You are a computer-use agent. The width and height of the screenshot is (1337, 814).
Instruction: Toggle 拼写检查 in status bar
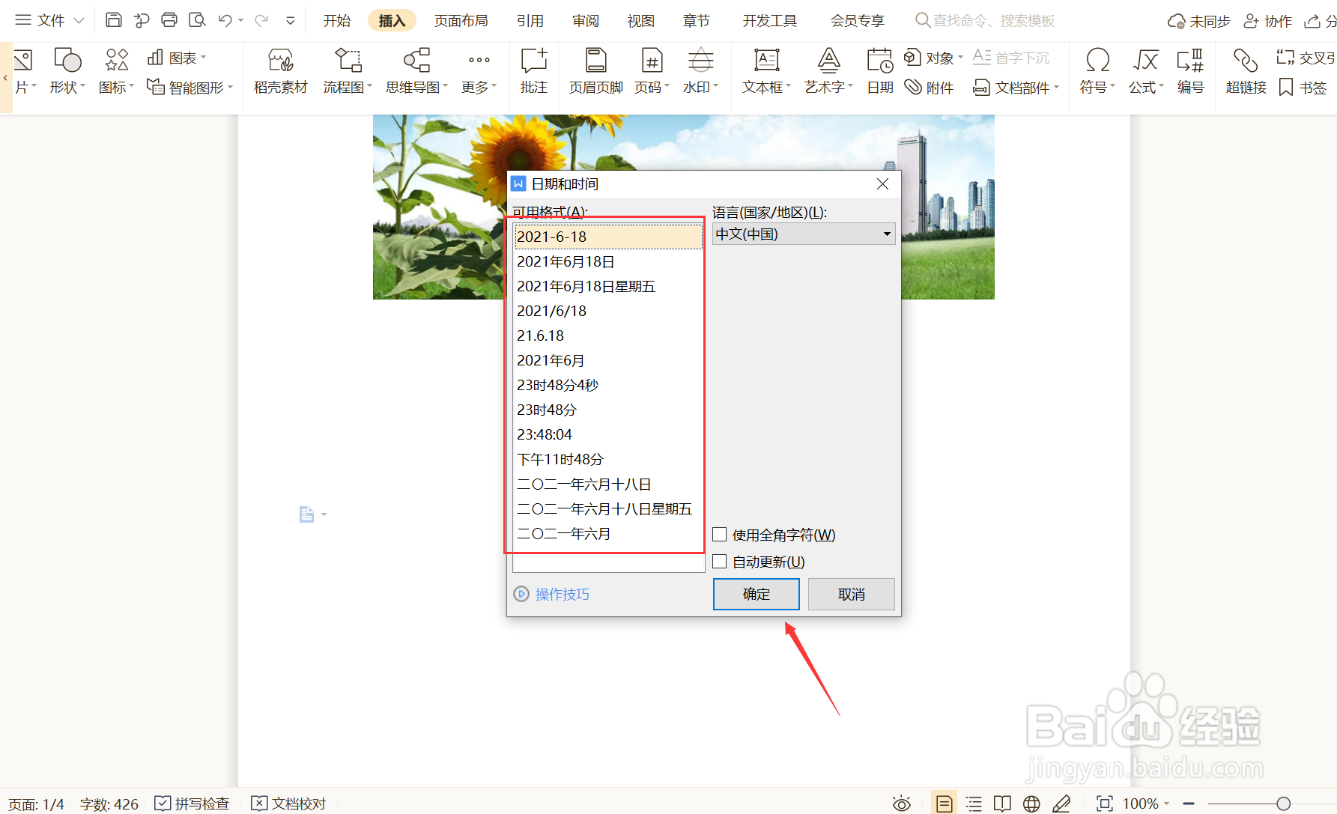pos(192,804)
